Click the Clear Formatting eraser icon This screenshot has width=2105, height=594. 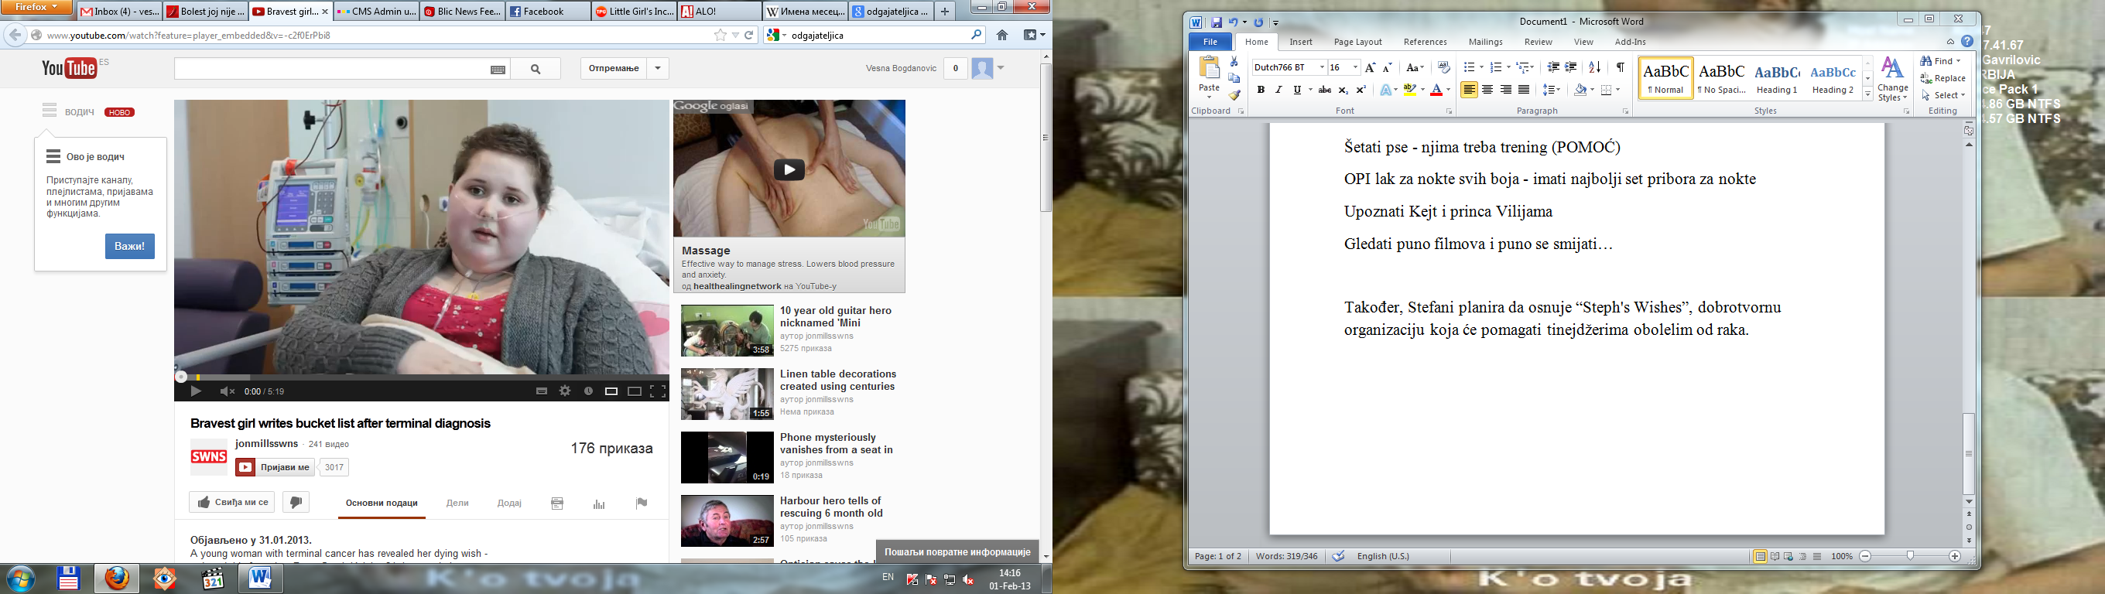[1443, 68]
